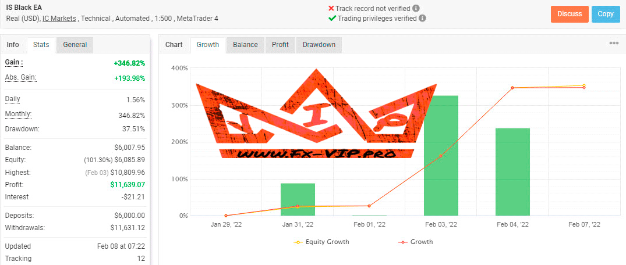Open the IC Markets broker link

tap(59, 19)
